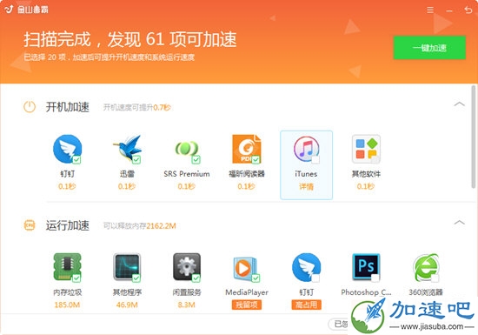Collapse the 运行加速 section chevron
478x335 pixels.
tap(459, 223)
